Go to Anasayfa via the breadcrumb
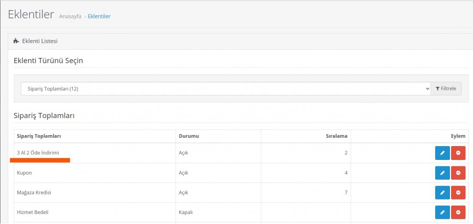Image resolution: width=473 pixels, height=224 pixels. [70, 17]
